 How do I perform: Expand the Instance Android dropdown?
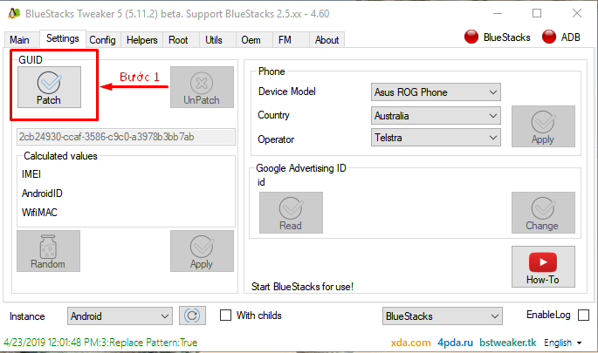tap(120, 316)
